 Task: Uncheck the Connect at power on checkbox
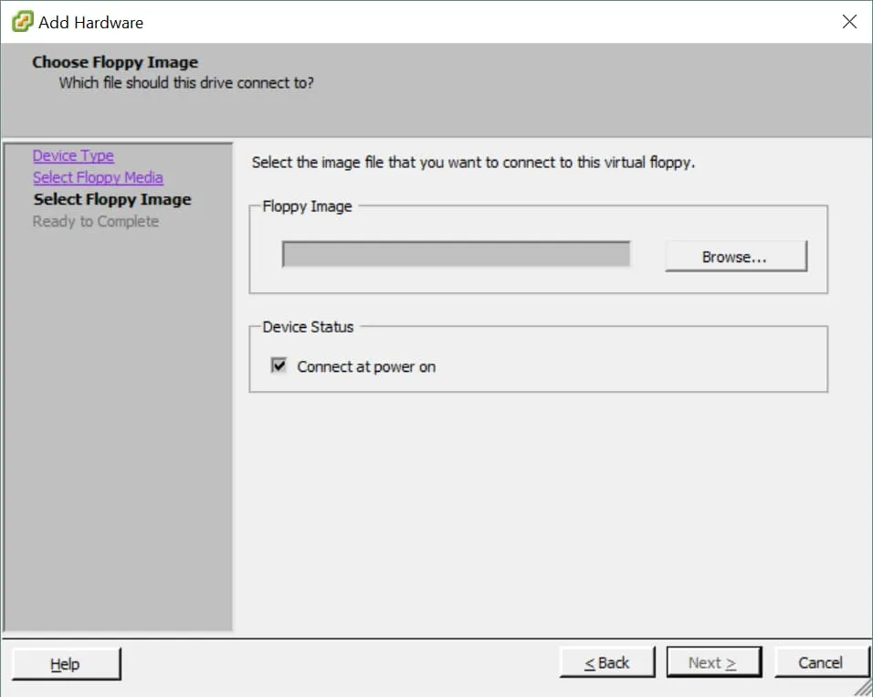pyautogui.click(x=279, y=366)
